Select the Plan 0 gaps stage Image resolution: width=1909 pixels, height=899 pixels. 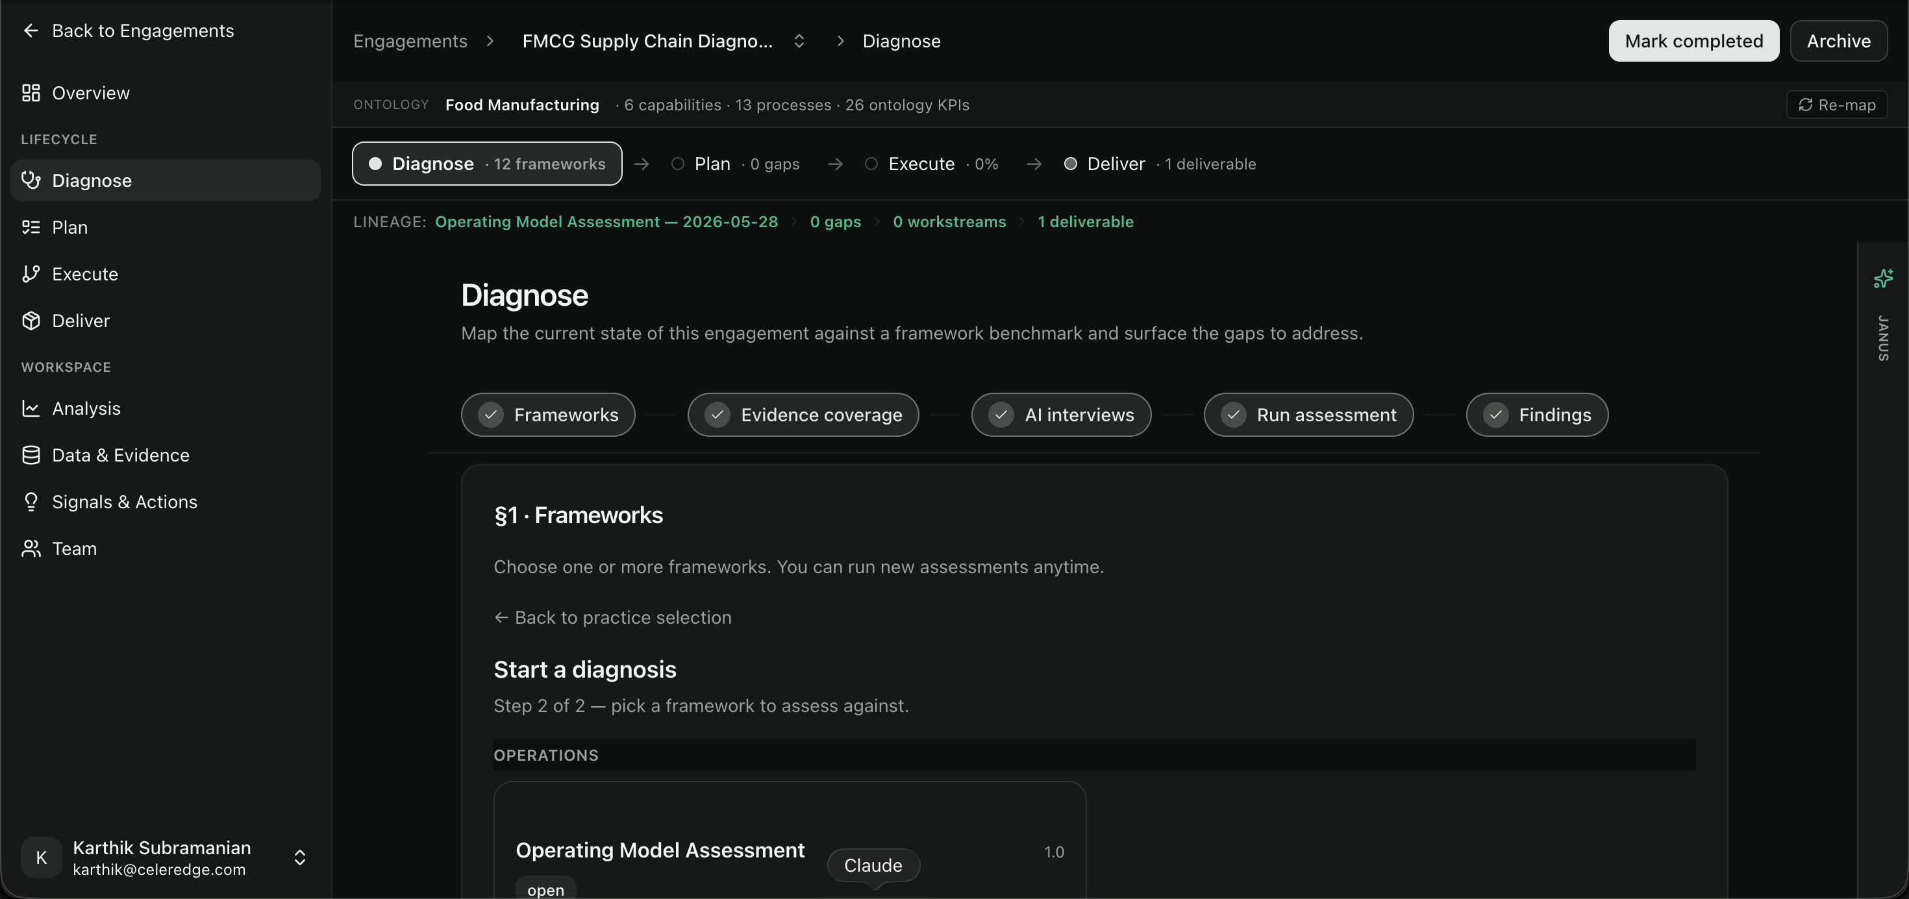click(x=735, y=164)
